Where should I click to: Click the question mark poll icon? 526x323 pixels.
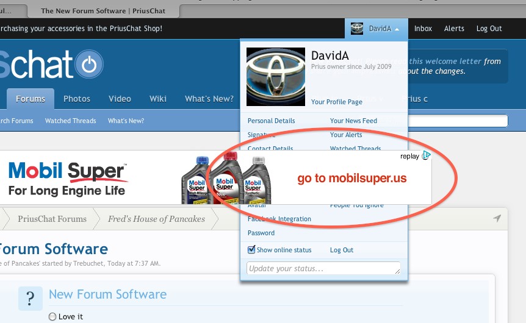tap(30, 298)
